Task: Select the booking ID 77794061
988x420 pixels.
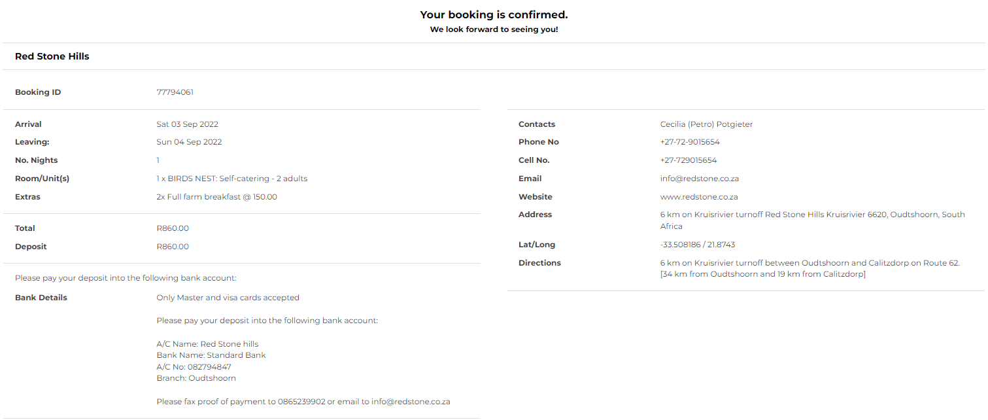Action: point(175,92)
